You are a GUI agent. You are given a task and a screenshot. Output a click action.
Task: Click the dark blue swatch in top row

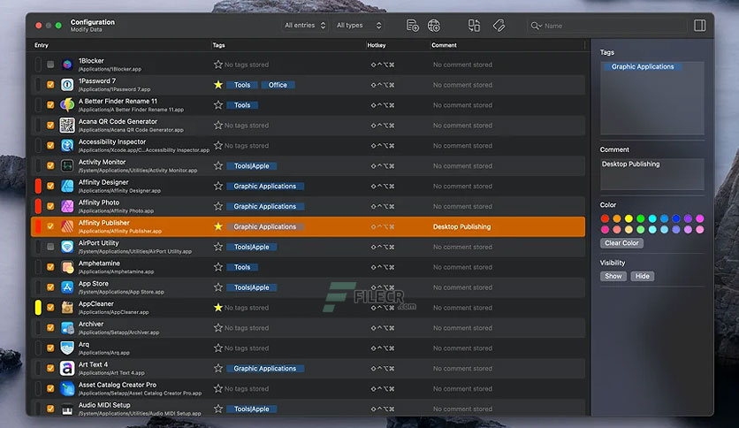click(x=676, y=218)
